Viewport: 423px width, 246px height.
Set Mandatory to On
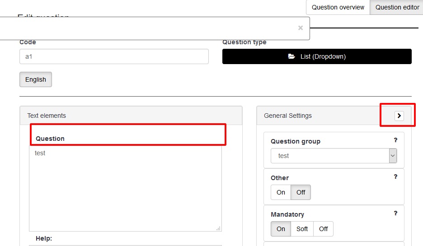pyautogui.click(x=281, y=229)
